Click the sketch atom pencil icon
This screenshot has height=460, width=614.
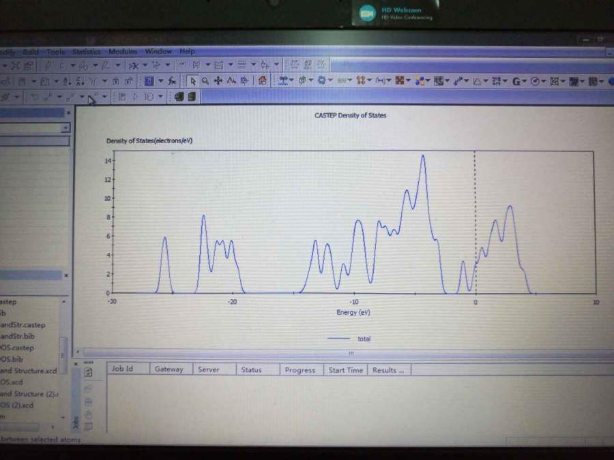click(x=48, y=65)
